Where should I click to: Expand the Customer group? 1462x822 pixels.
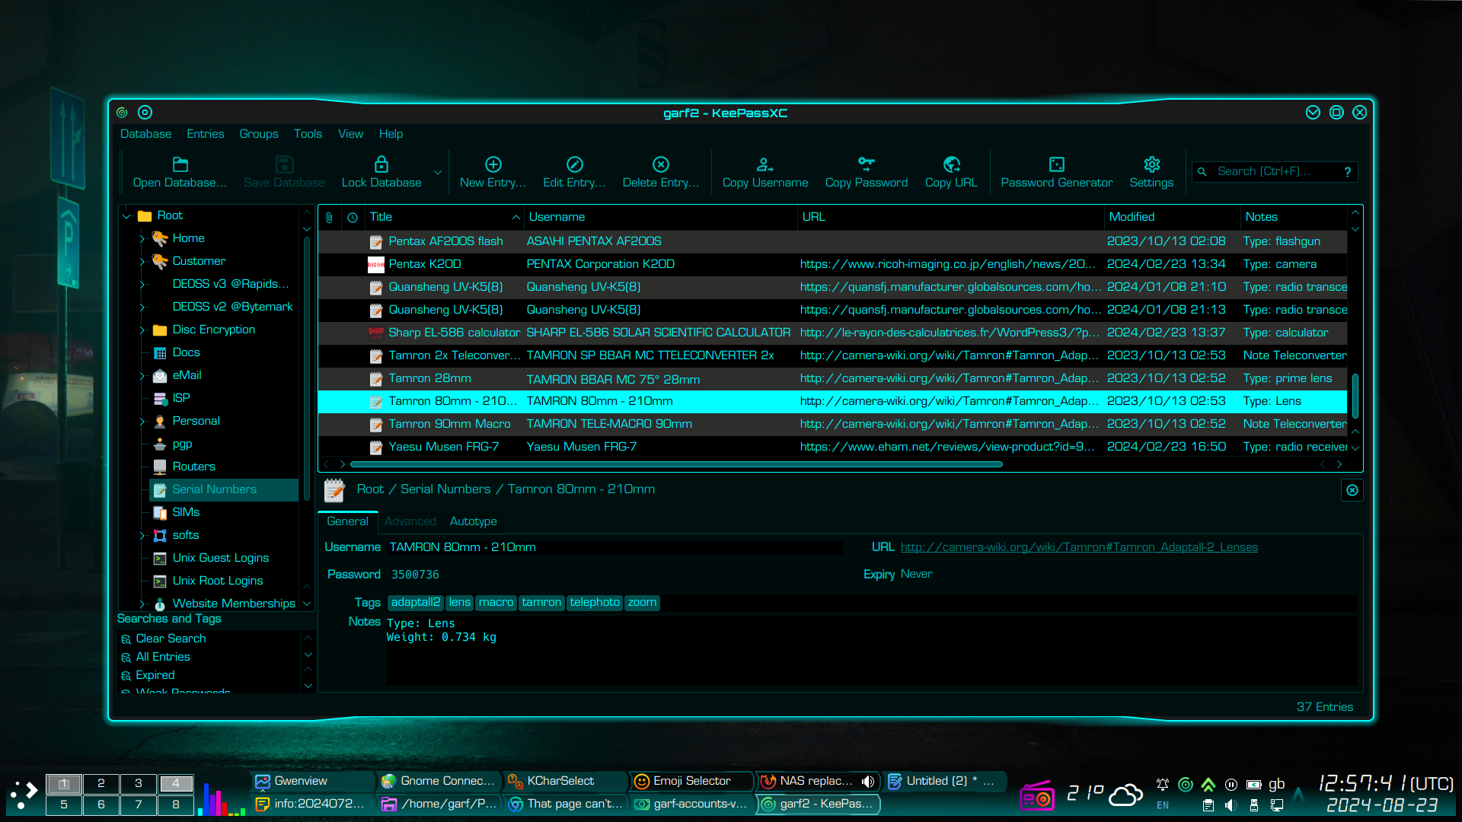(x=142, y=262)
